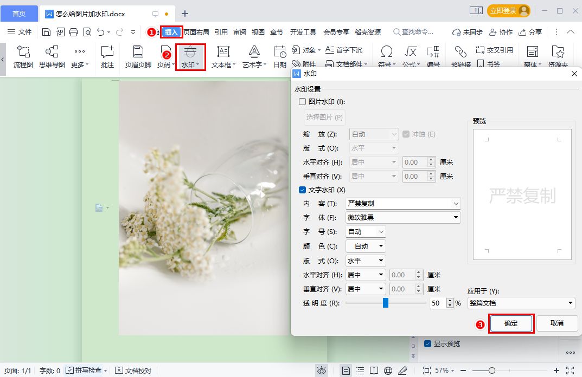The width and height of the screenshot is (582, 377).
Task: Click the 分享 share button
Action: pyautogui.click(x=530, y=32)
